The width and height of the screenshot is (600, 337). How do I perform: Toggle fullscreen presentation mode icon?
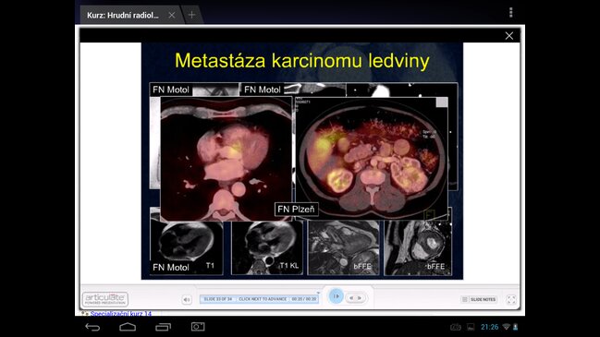(x=511, y=299)
